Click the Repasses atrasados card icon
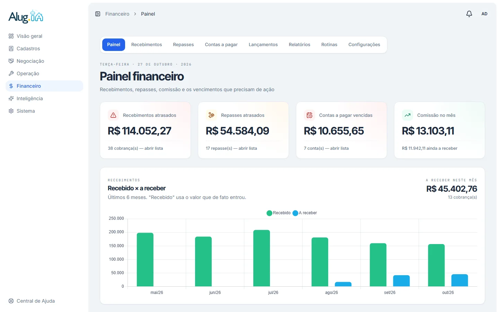This screenshot has width=499, height=312. click(x=211, y=115)
